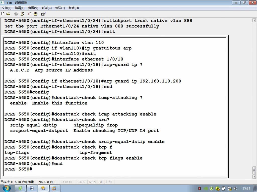This screenshot has width=257, height=192.
Task: Click the 'Enable this function' help text
Action: [60, 103]
